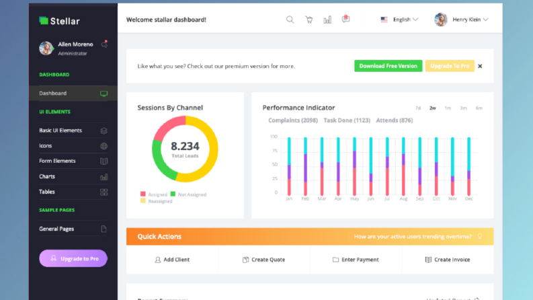Click the document icon beside General Pages
Viewport: 533px width, 300px height.
pos(104,229)
